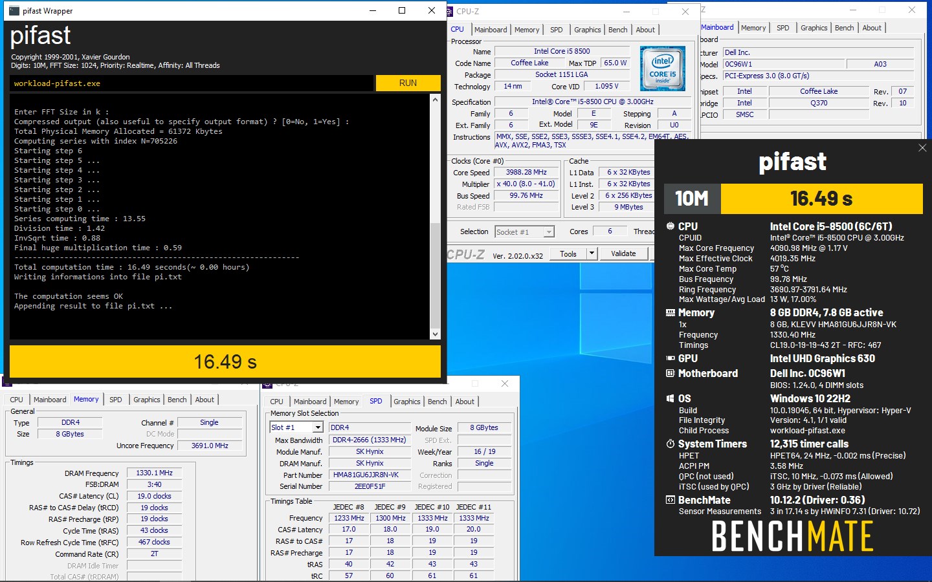Image resolution: width=932 pixels, height=582 pixels.
Task: Open Mainboard tab in CPU-Z processor window
Action: click(x=491, y=30)
